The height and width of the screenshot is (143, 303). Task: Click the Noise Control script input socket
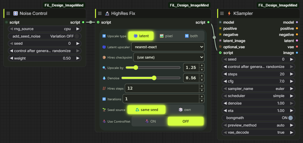(x=6, y=22)
